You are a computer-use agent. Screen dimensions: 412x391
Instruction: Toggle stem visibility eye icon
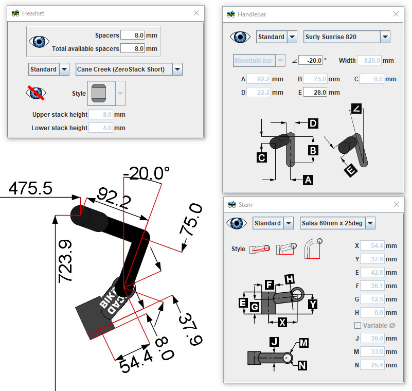click(237, 223)
